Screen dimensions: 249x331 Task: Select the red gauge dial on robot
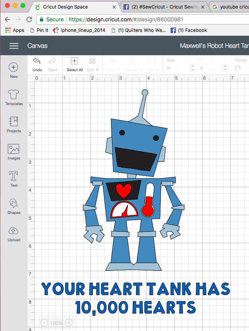(x=124, y=210)
